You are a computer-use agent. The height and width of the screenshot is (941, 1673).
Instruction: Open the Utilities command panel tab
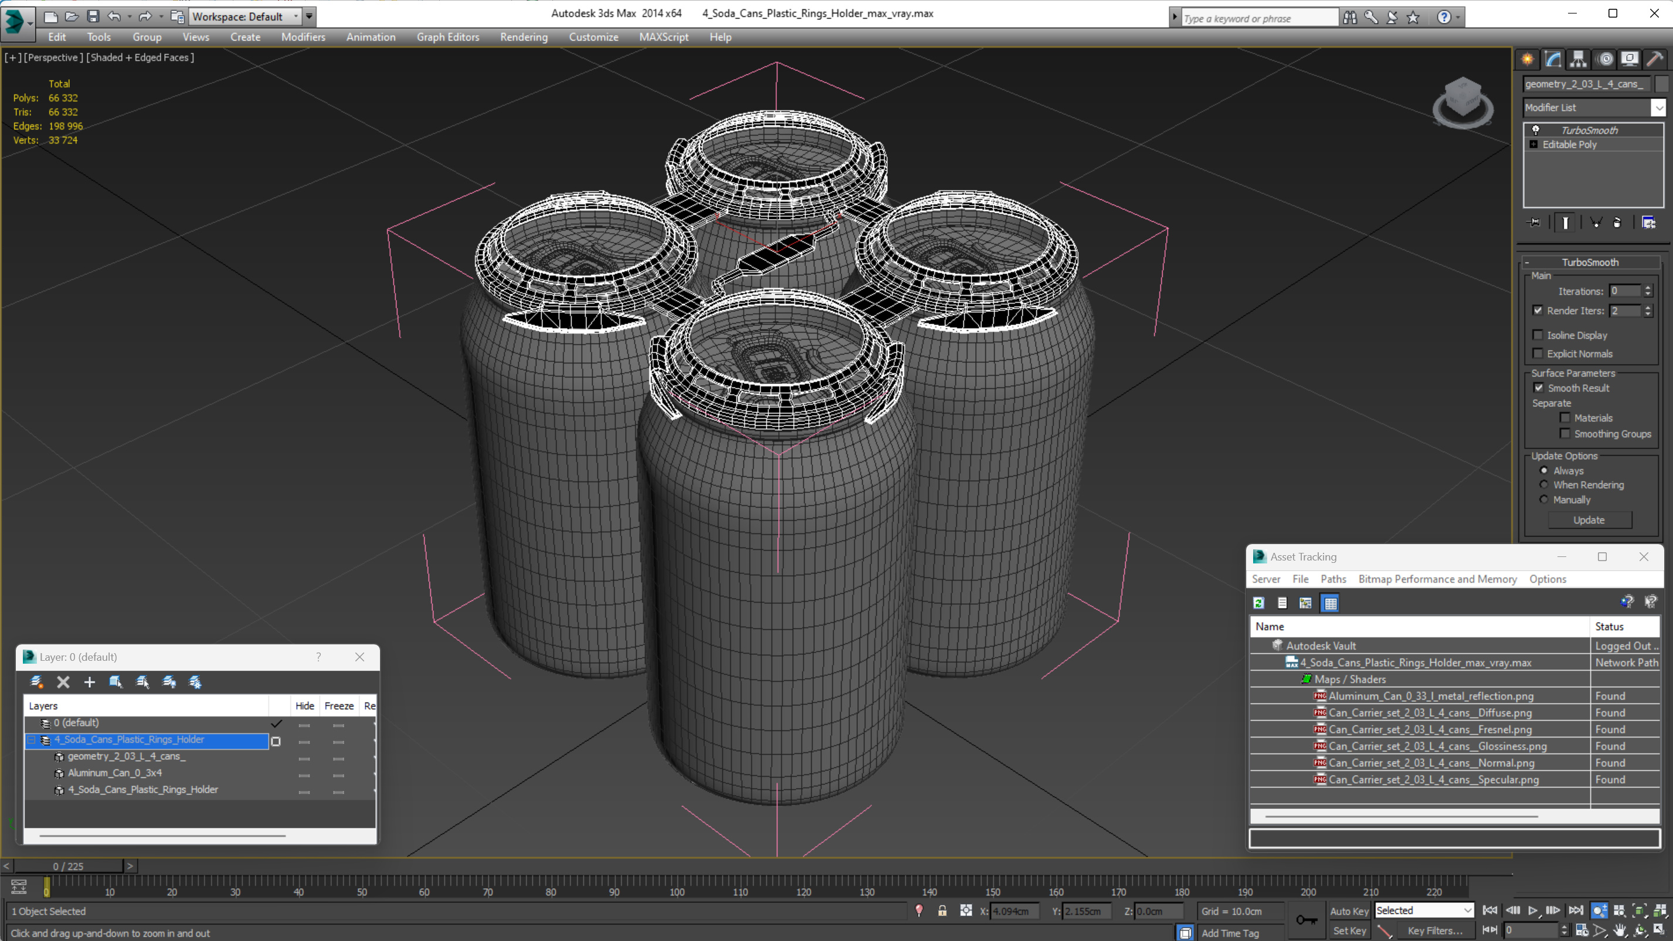point(1655,59)
